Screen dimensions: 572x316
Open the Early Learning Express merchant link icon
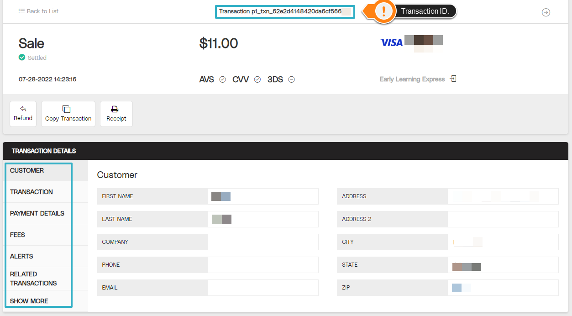tap(452, 78)
